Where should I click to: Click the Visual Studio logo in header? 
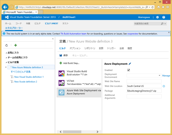coord(7,17)
